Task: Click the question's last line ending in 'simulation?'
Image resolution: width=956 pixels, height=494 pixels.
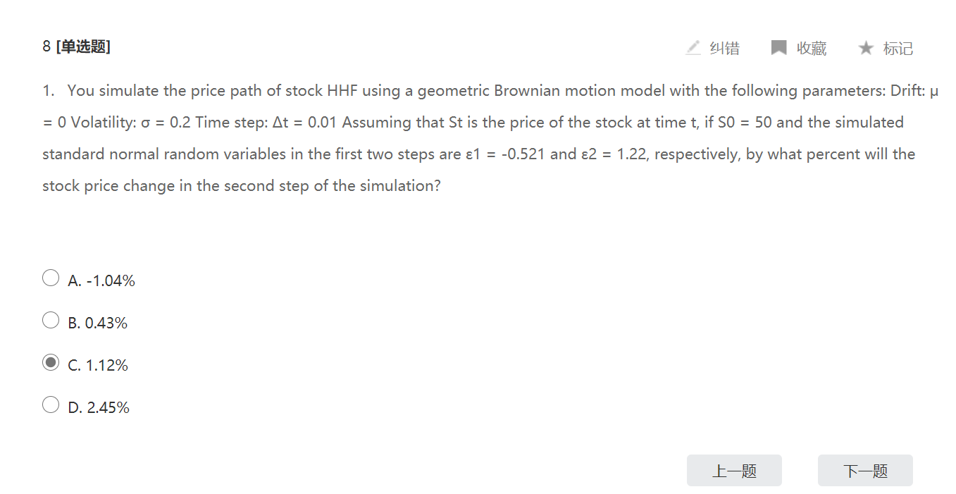Action: pyautogui.click(x=242, y=186)
